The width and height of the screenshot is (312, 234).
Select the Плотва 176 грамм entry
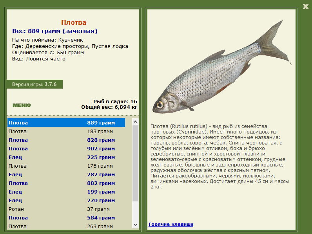(66, 166)
